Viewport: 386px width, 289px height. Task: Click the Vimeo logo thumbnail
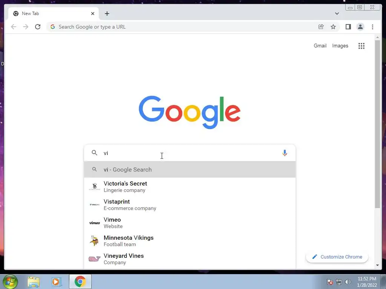[95, 223]
